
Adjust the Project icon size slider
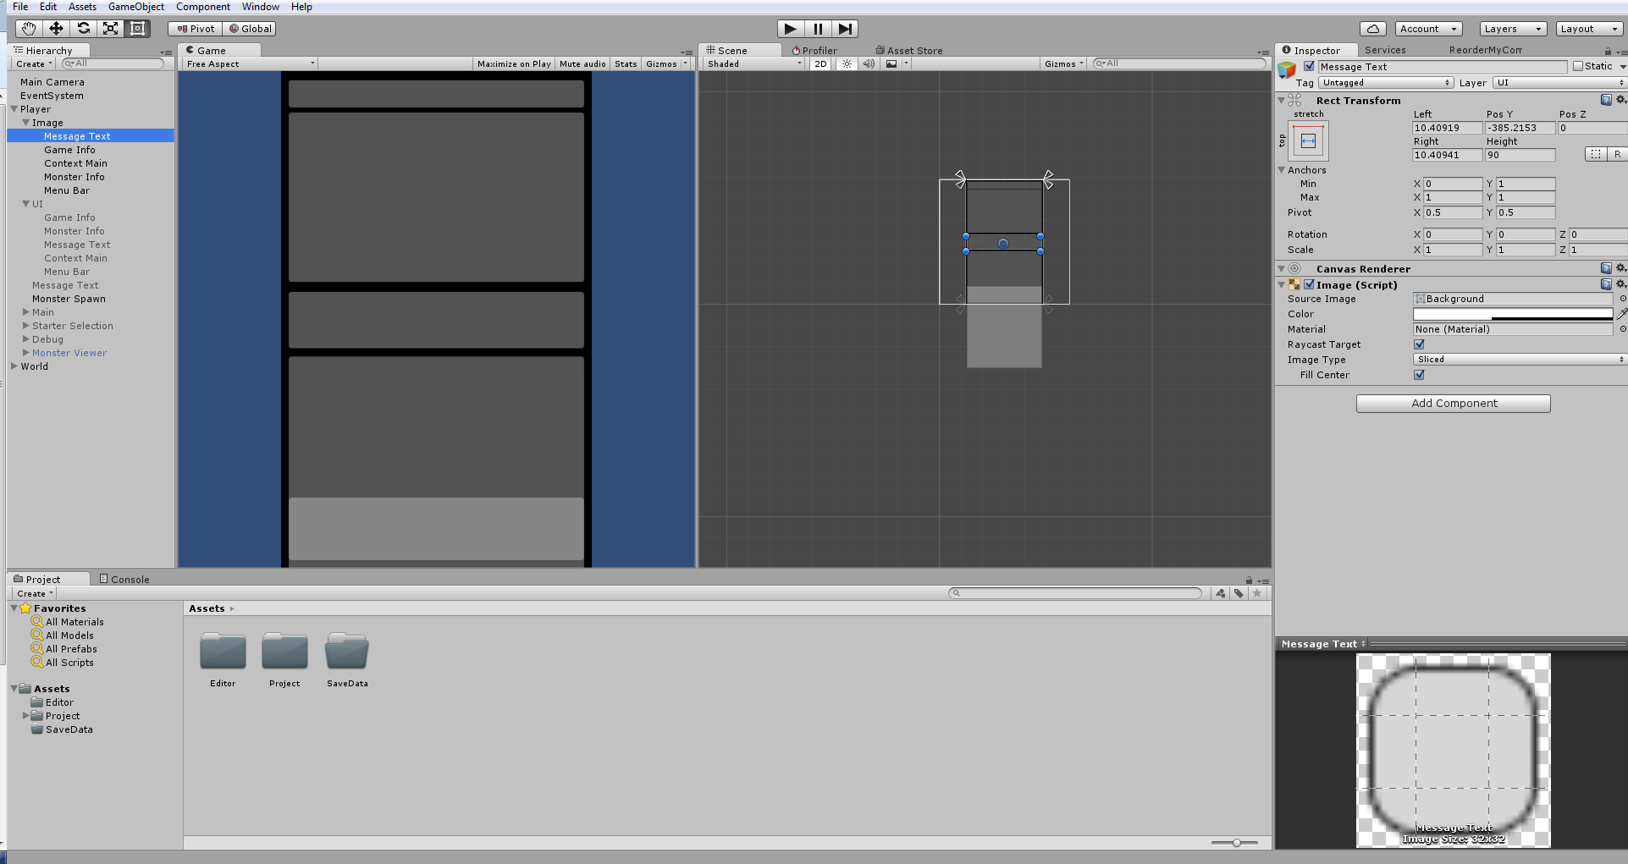pyautogui.click(x=1235, y=843)
